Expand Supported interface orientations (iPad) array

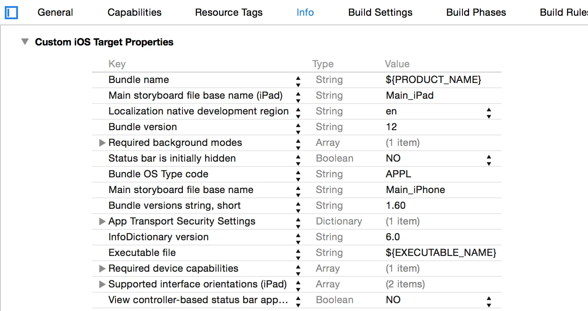102,284
